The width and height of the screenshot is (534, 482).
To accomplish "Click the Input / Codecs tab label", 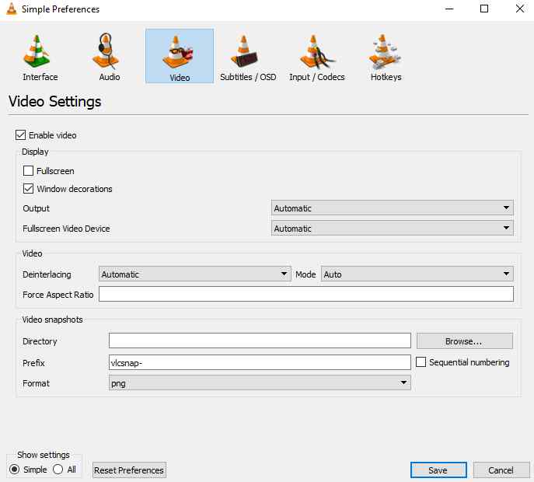I will (x=317, y=77).
